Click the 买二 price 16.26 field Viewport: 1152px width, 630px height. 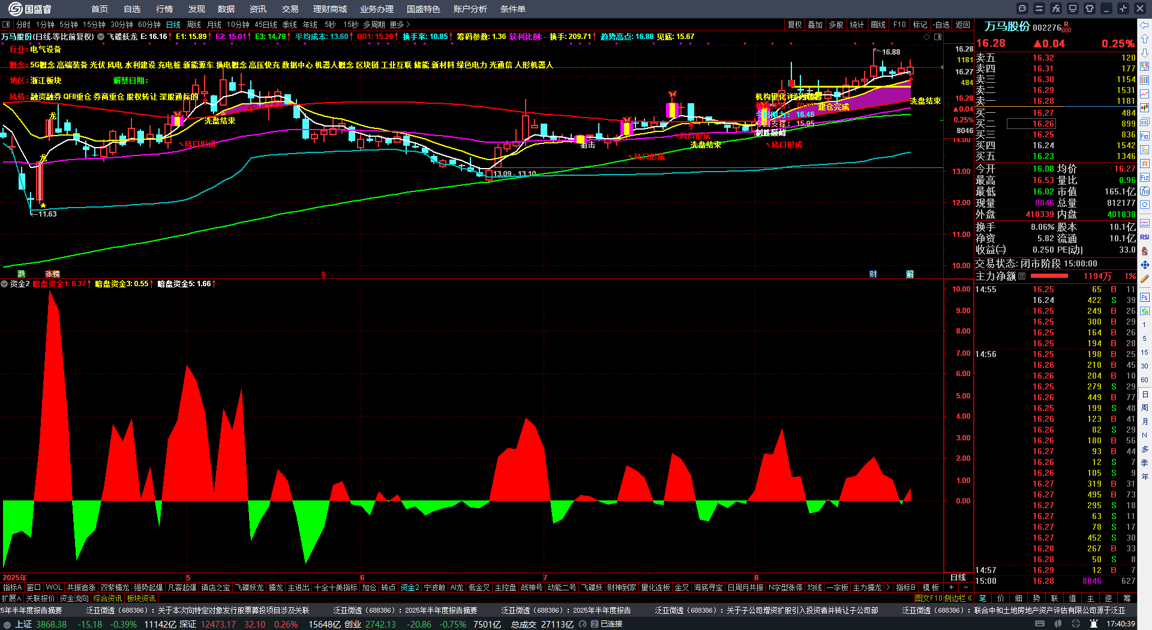(x=1031, y=124)
